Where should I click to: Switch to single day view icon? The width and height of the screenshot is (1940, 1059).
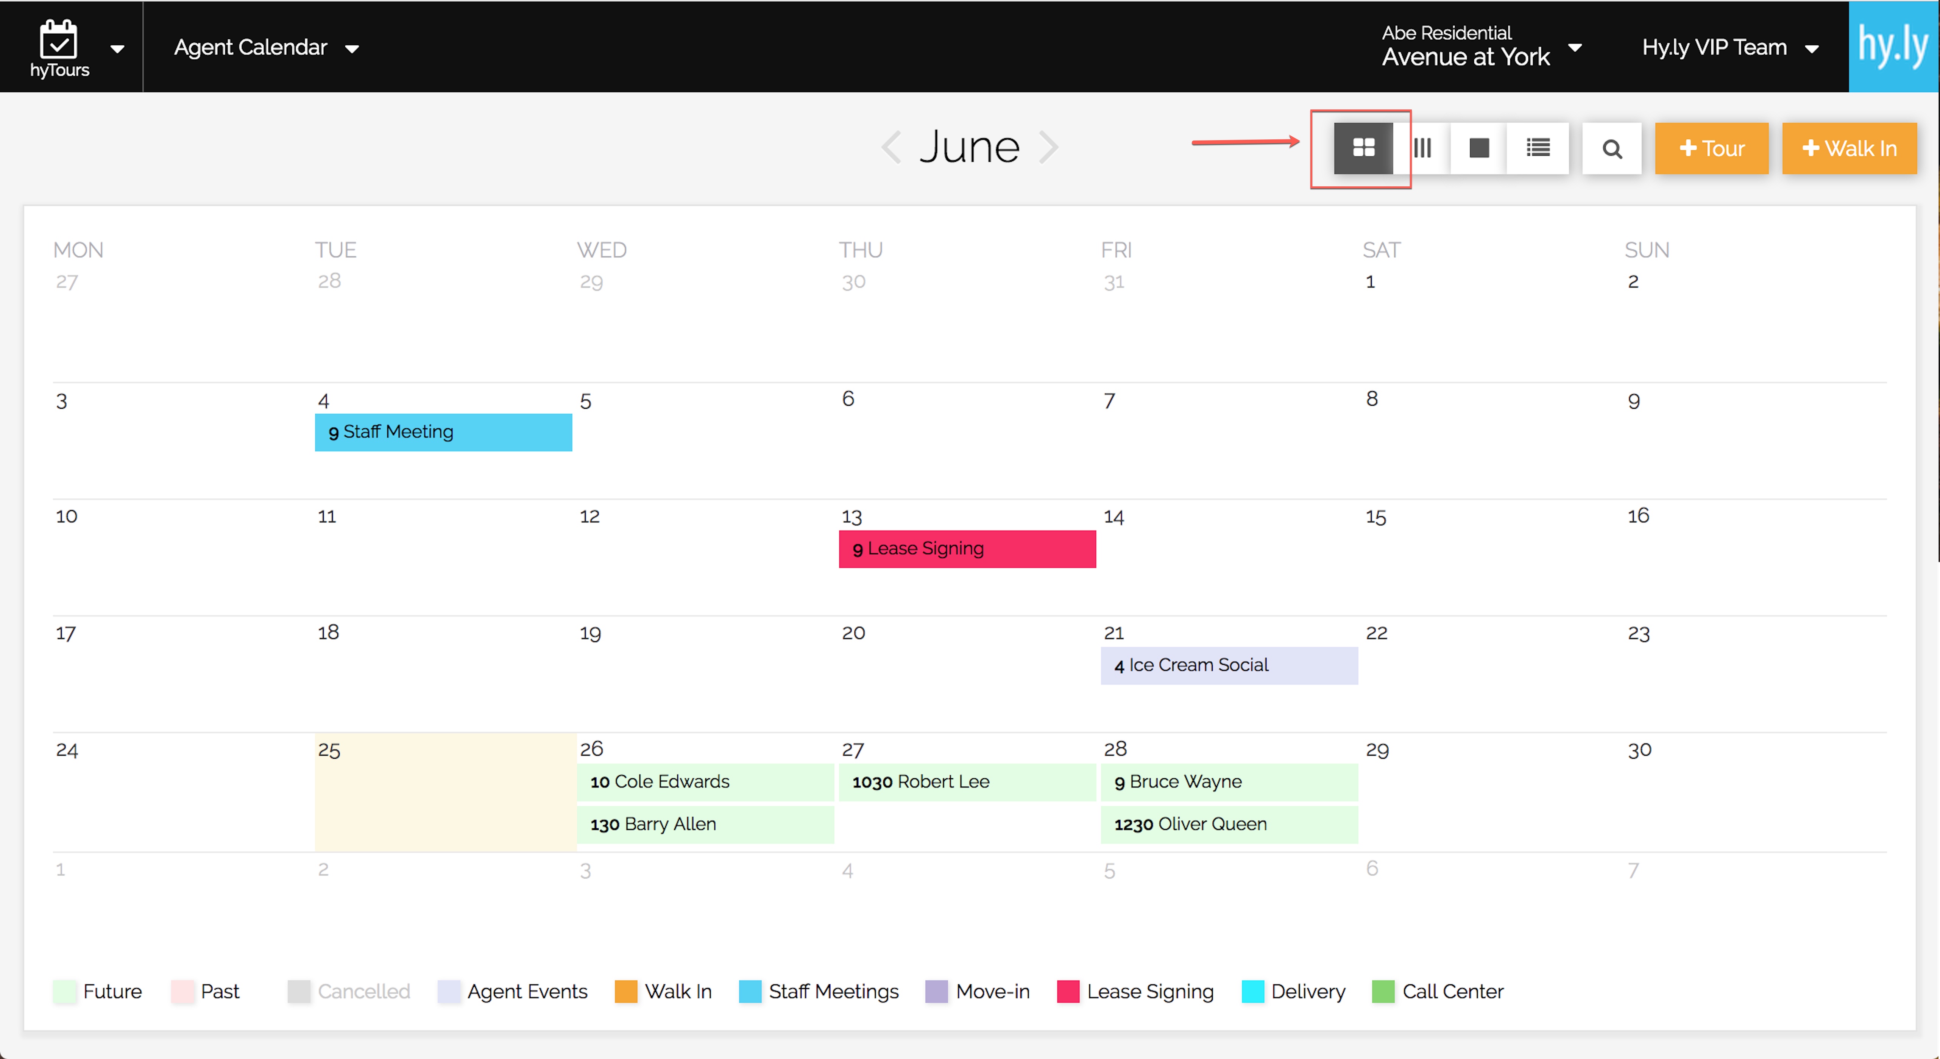coord(1479,148)
